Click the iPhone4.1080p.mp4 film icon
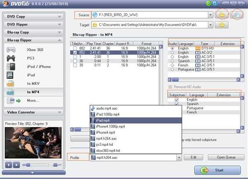248x179 pixels. click(x=93, y=126)
